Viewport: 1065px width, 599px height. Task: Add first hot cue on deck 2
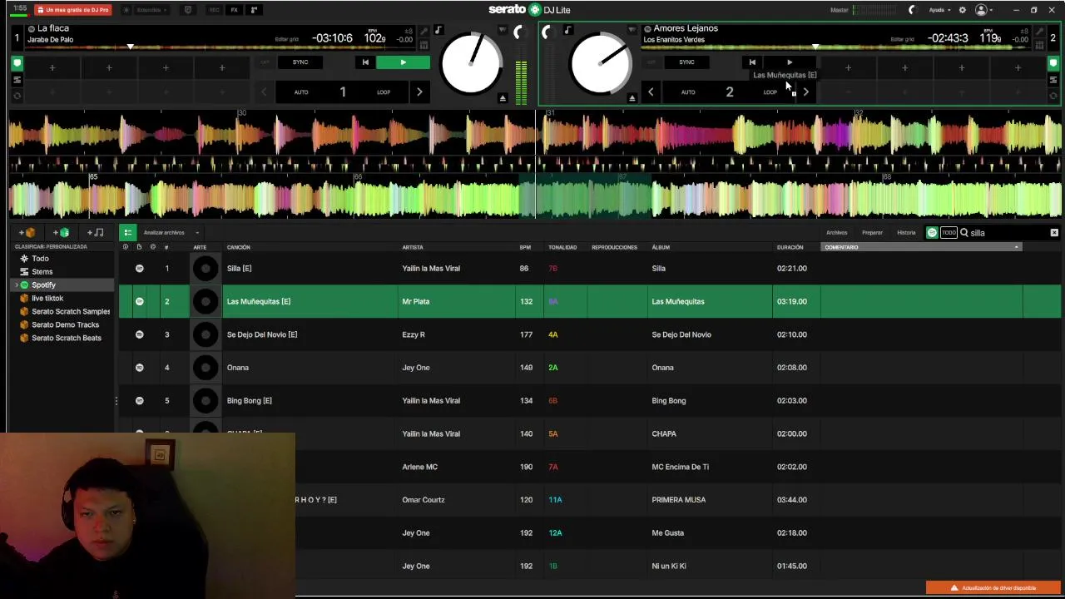click(848, 67)
